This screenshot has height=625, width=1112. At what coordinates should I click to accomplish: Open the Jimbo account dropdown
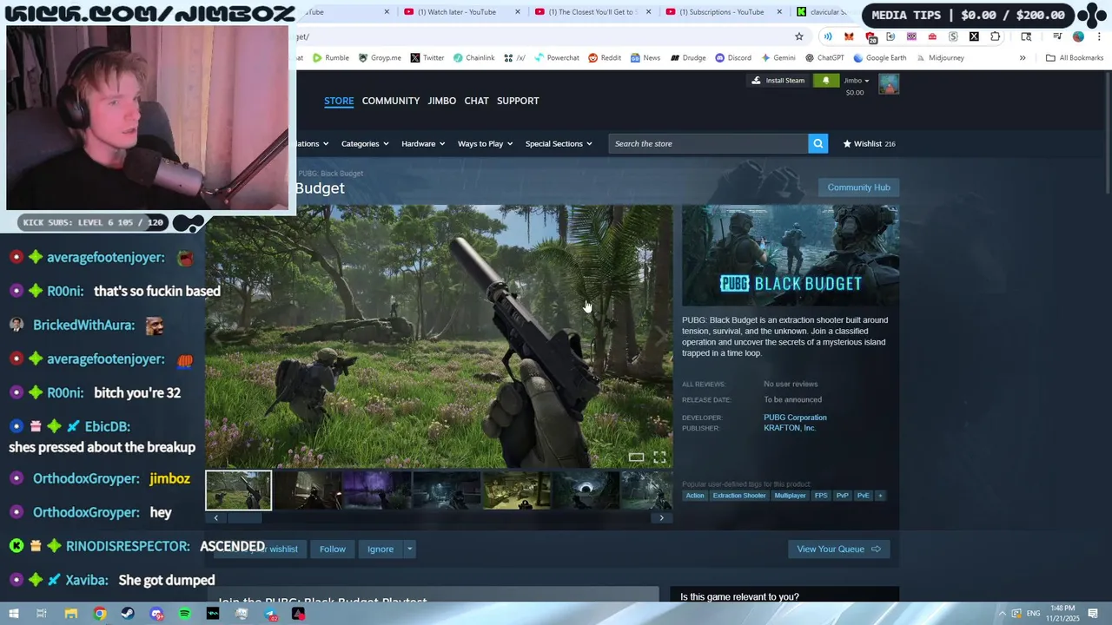[x=856, y=81]
